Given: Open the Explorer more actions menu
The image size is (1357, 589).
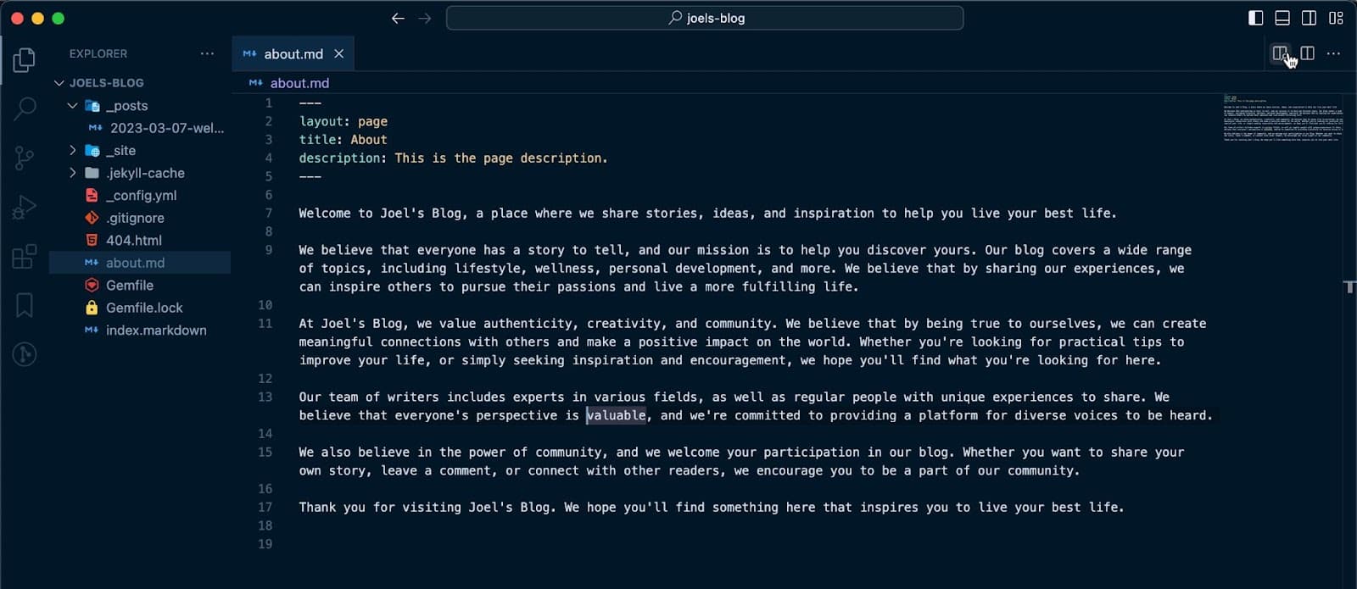Looking at the screenshot, I should pos(207,53).
